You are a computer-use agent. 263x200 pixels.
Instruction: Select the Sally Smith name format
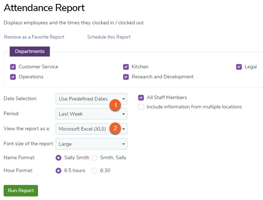[x=58, y=158]
